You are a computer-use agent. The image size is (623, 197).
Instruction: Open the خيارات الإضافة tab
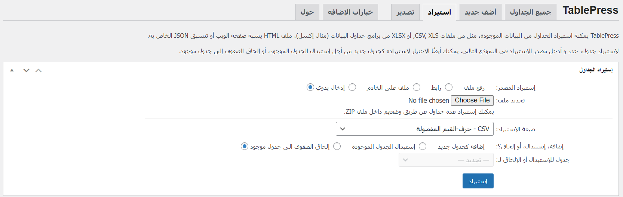point(350,12)
